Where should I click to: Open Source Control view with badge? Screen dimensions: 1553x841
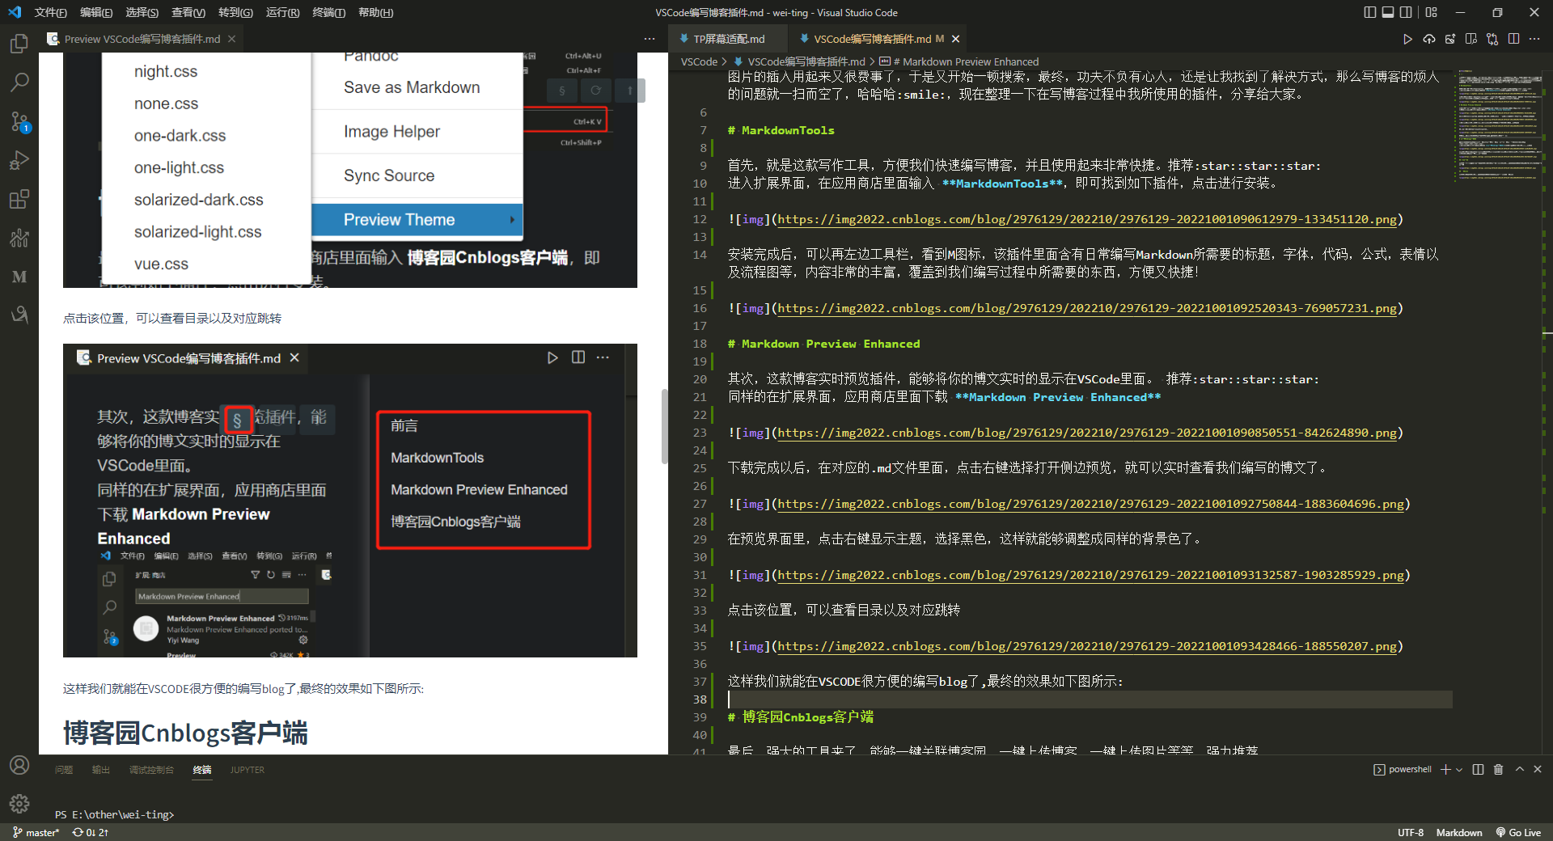(x=19, y=121)
